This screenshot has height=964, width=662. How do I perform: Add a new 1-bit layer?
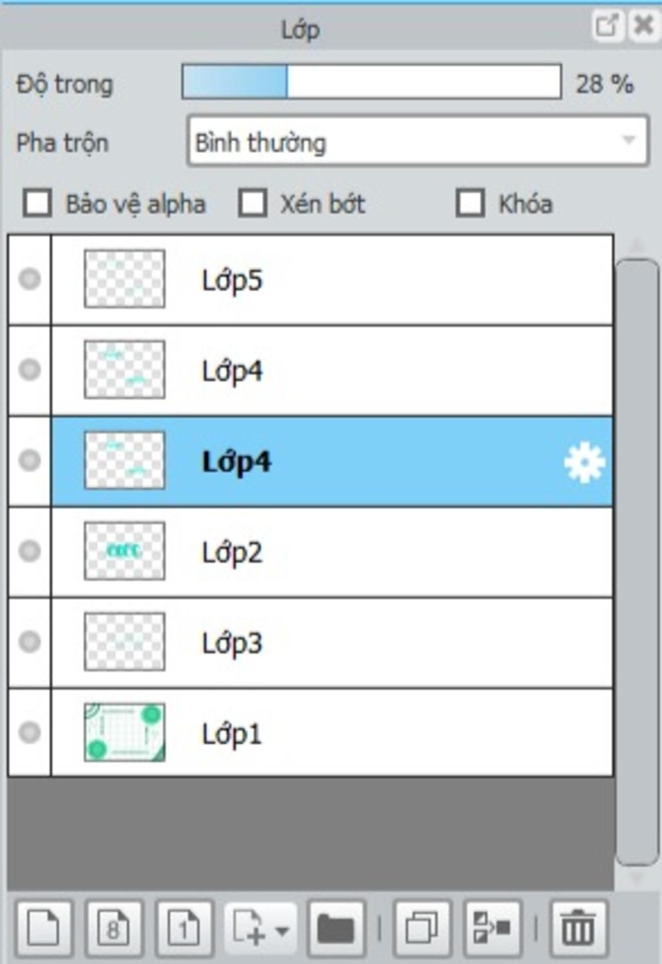pyautogui.click(x=184, y=928)
